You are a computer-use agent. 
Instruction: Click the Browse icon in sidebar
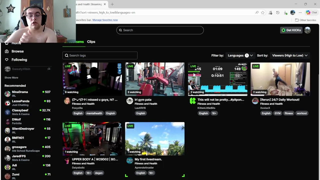pyautogui.click(x=7, y=51)
